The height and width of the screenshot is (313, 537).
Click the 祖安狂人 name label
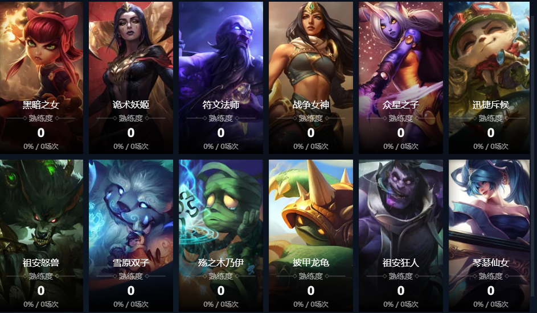(401, 262)
